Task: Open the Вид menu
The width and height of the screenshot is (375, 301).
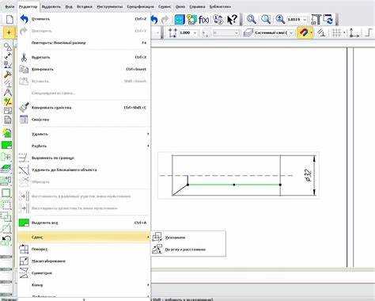Action: click(x=69, y=6)
